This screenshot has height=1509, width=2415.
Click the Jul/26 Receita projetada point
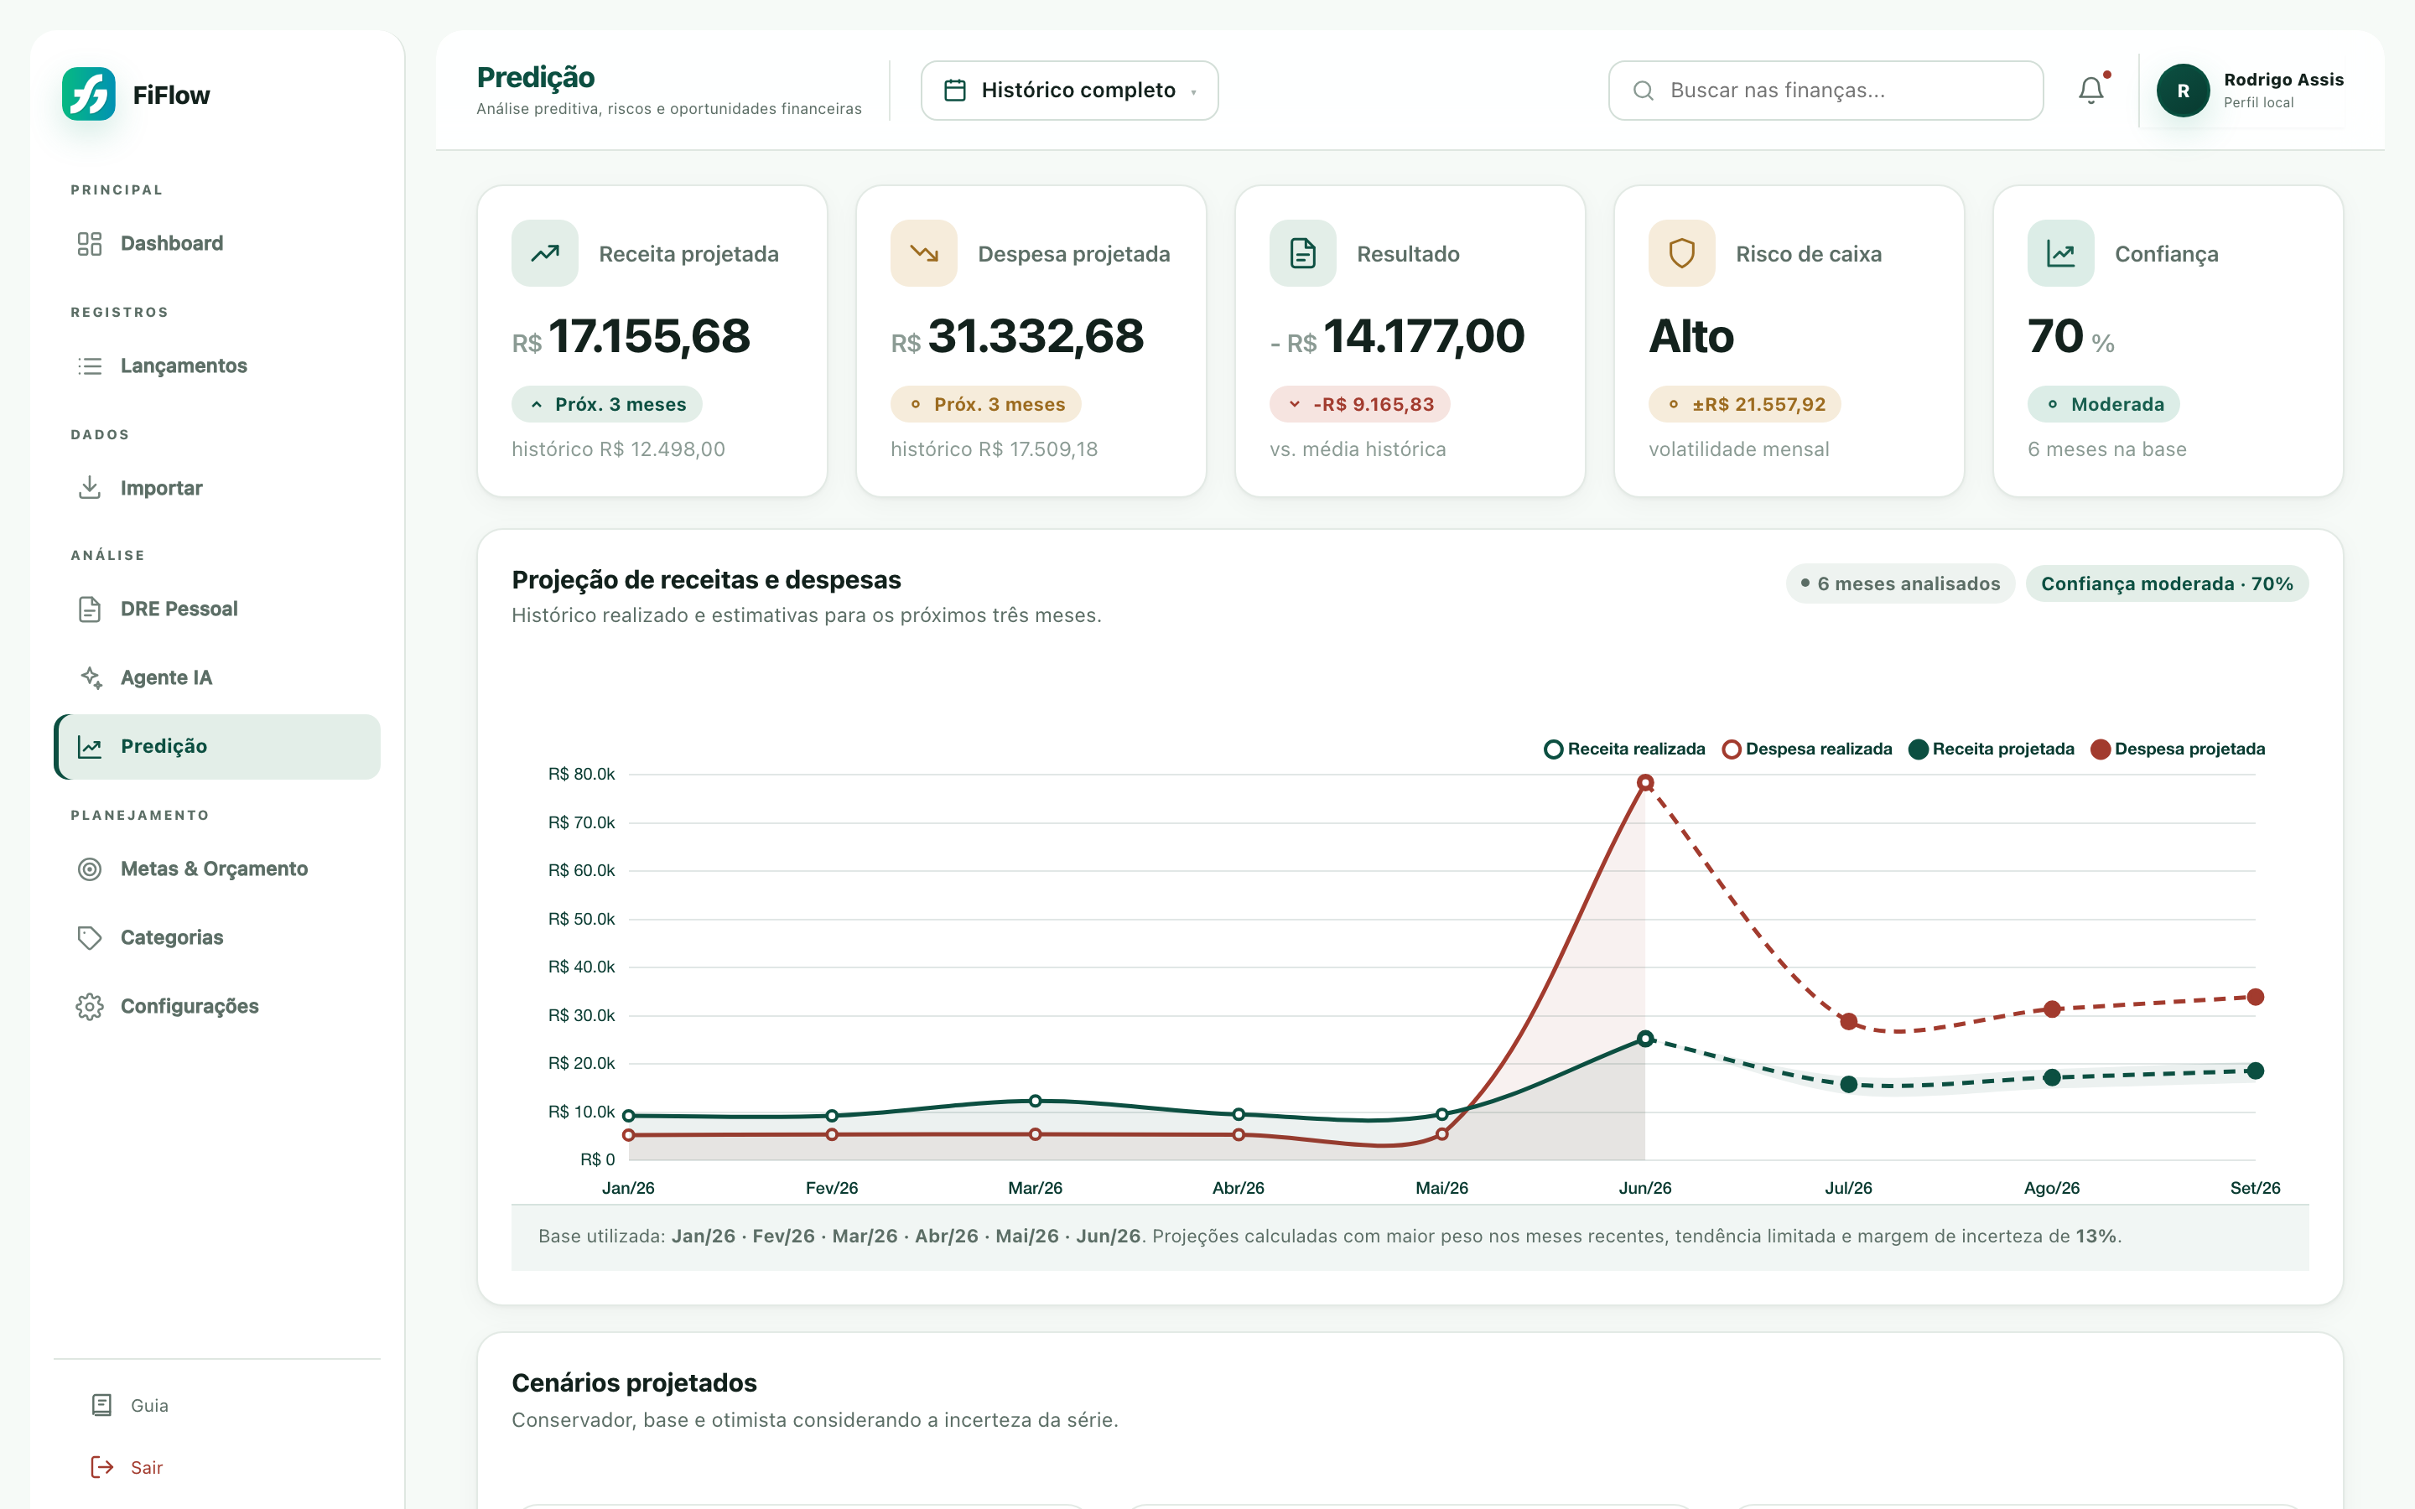pos(1848,1085)
